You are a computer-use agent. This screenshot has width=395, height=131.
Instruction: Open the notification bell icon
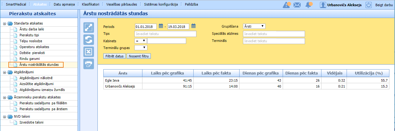pos(308,5)
